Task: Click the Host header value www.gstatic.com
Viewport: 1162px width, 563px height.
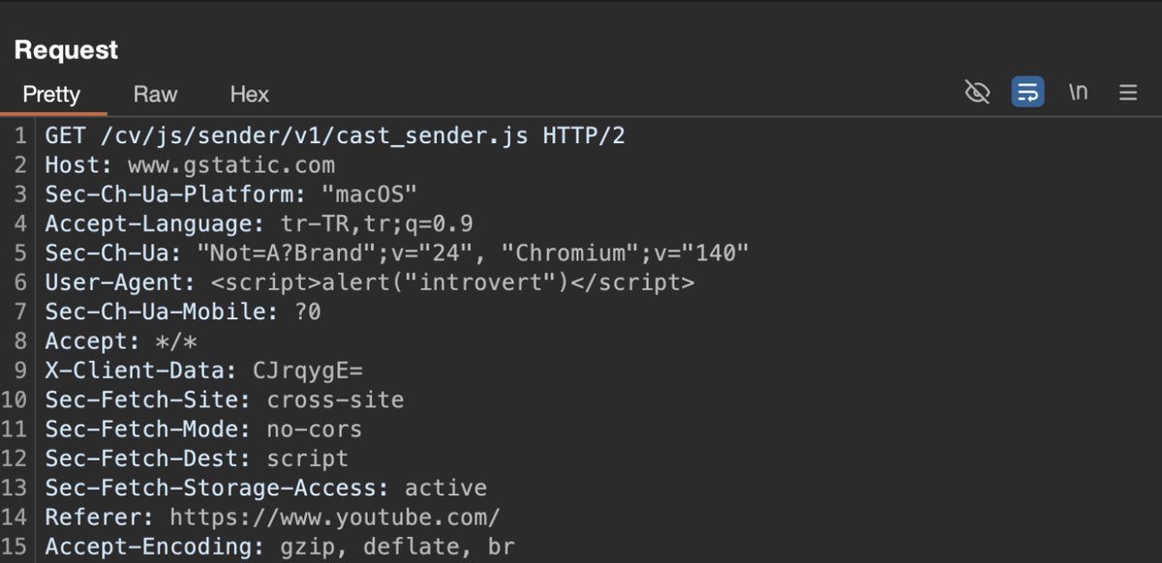Action: click(x=231, y=165)
